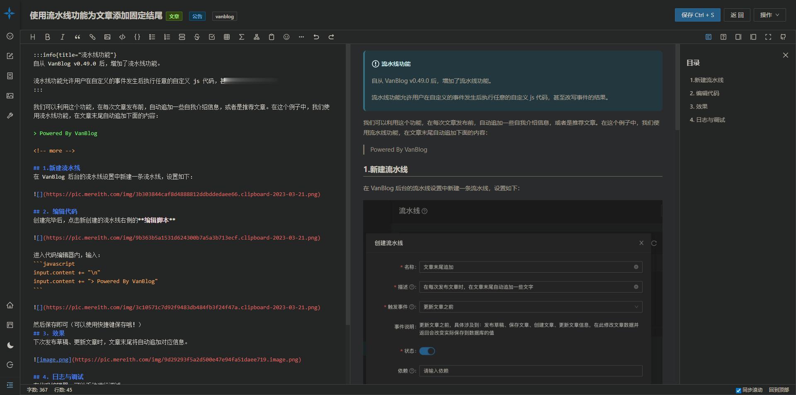Click the 回到顶部 link

click(779, 390)
